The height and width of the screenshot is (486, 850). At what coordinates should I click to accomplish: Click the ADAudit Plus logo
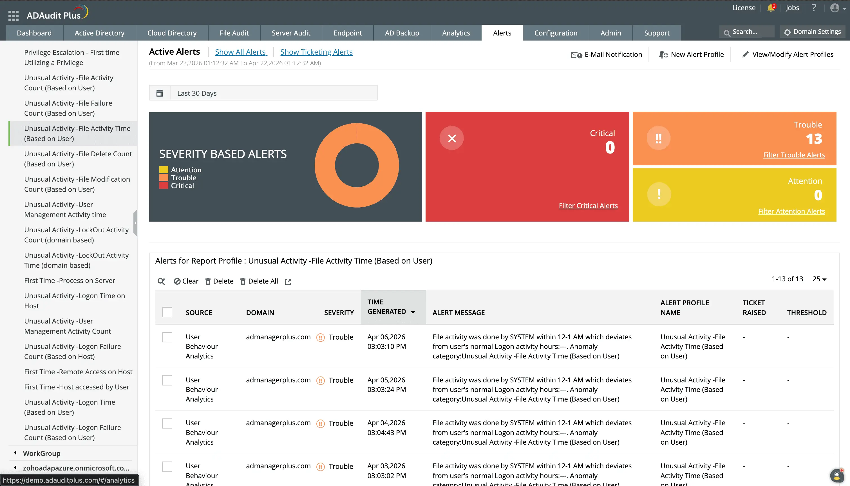(57, 13)
